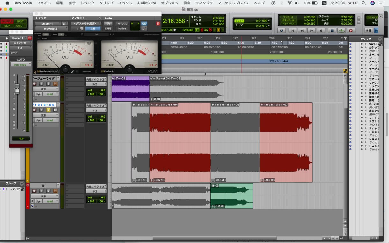Image resolution: width=389 pixels, height=243 pixels.
Task: Toggle input monitoring on 炎 track
Action: [x=41, y=191]
